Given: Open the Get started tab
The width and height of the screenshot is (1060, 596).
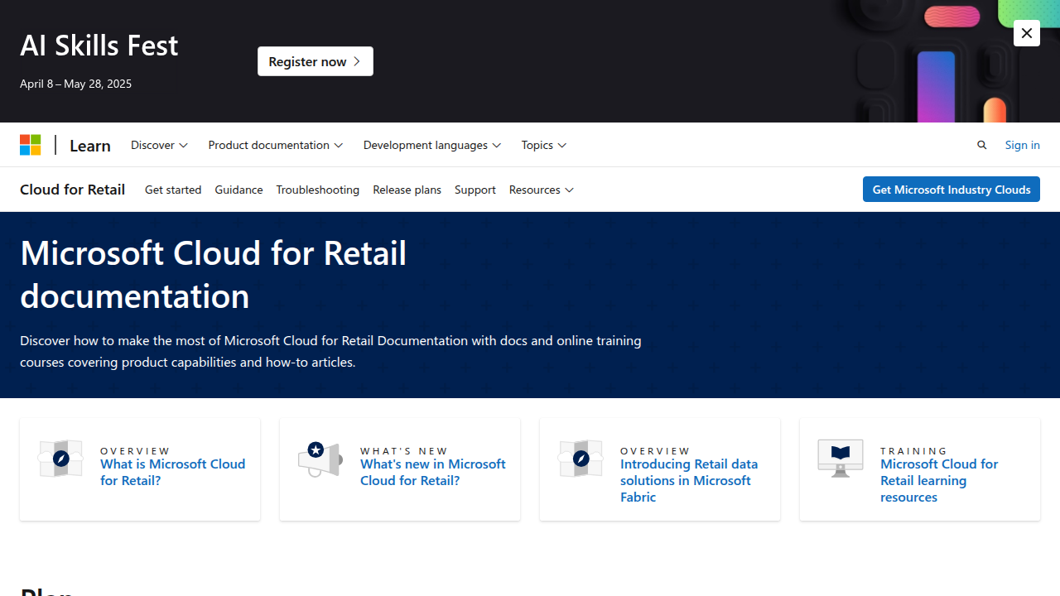Looking at the screenshot, I should (173, 190).
